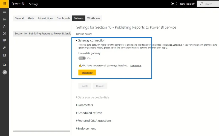Open the app launcher waffle icon
Screen dimensions: 219x136
pos(4,4)
